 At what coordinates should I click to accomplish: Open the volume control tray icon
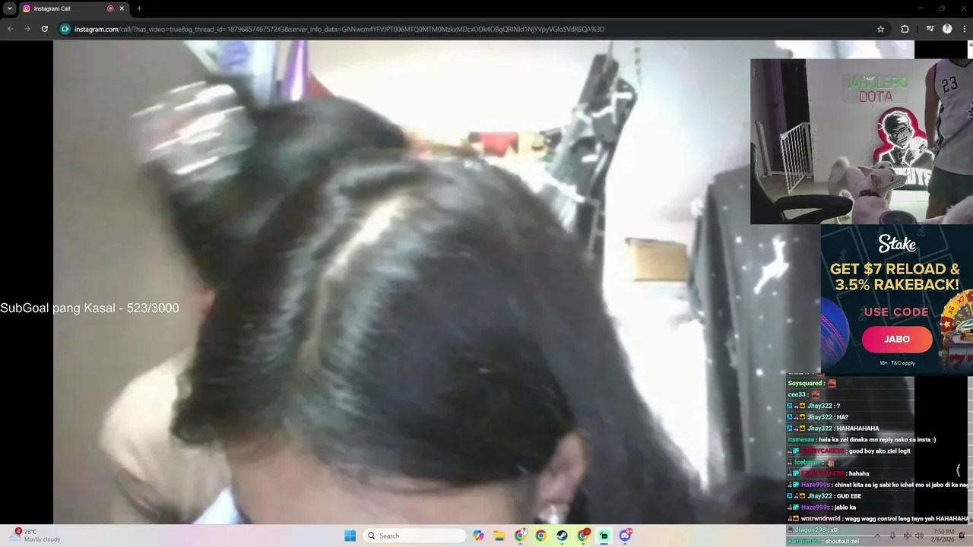click(920, 536)
